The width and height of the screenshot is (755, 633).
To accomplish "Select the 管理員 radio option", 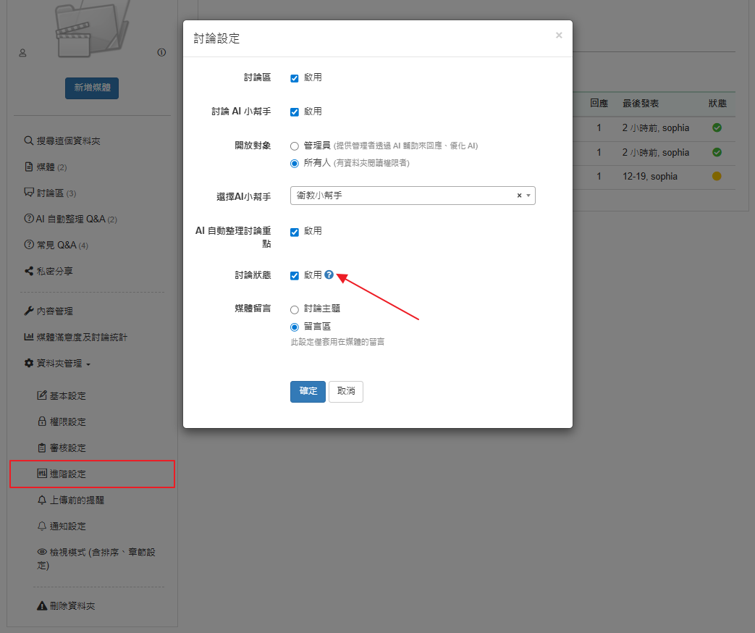I will (295, 146).
